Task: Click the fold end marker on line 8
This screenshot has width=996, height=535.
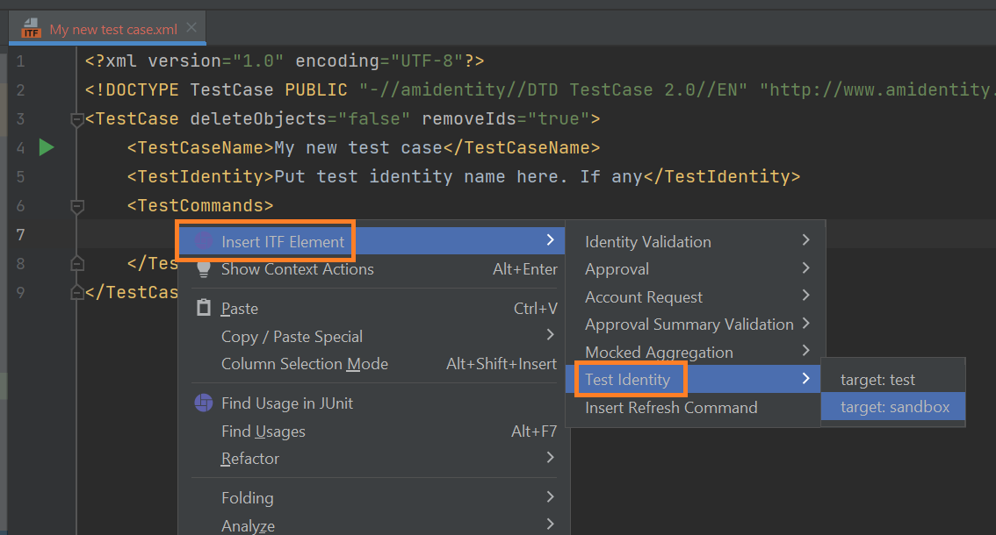Action: click(77, 263)
